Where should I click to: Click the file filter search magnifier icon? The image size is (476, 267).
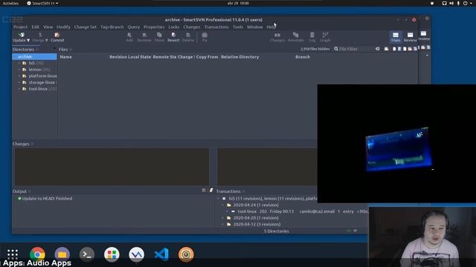pos(336,49)
